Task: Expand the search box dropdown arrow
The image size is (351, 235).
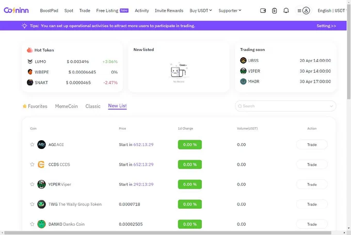Action: (331, 106)
